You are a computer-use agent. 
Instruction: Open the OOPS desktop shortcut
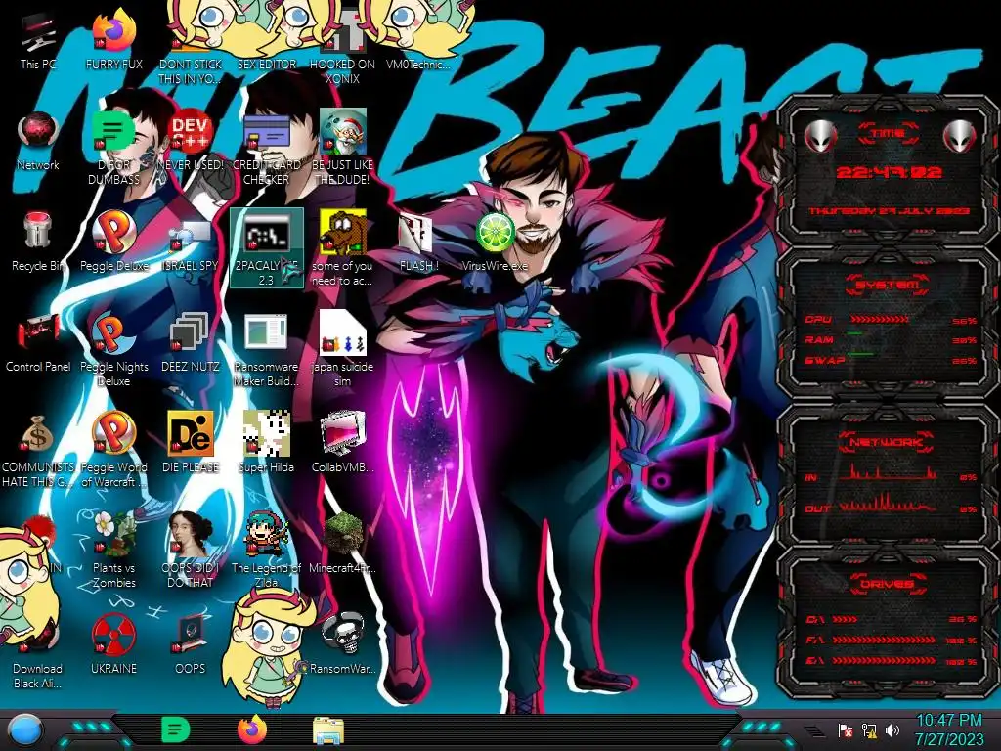[190, 643]
